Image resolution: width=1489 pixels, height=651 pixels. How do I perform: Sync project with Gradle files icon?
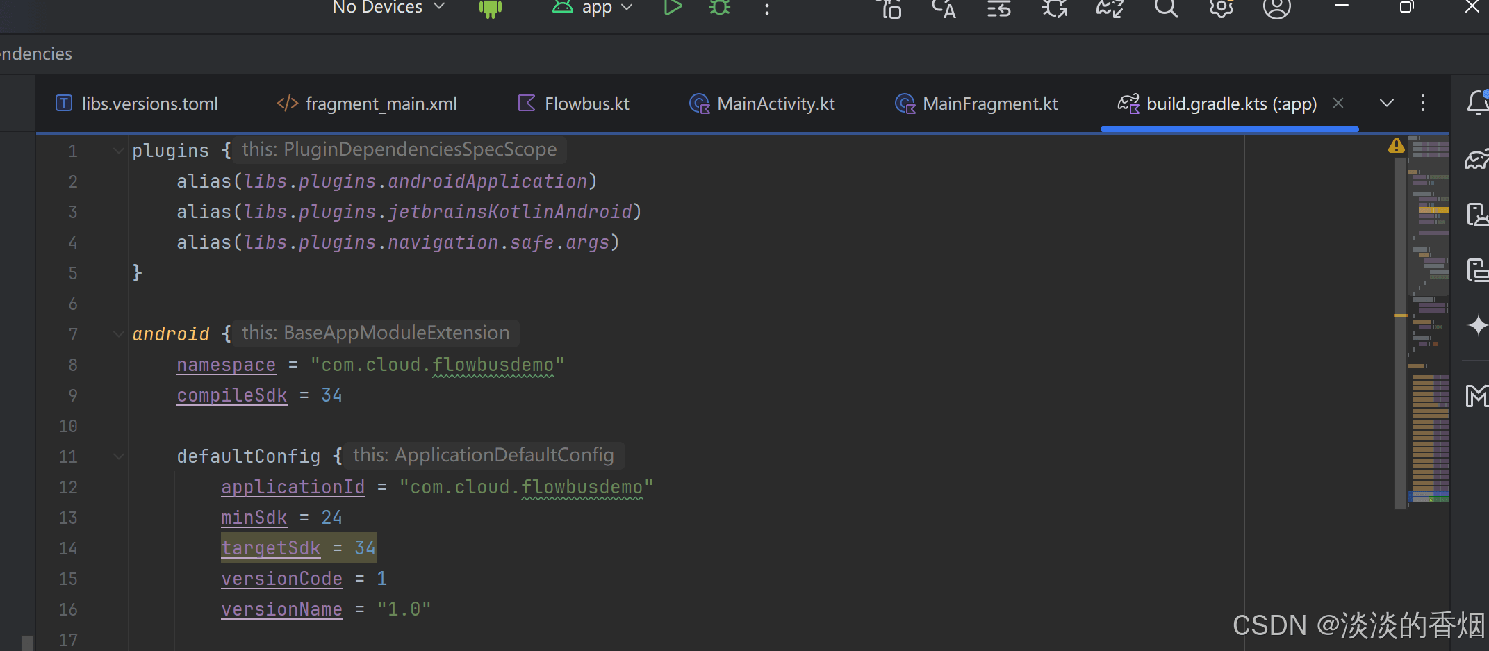pos(1110,8)
